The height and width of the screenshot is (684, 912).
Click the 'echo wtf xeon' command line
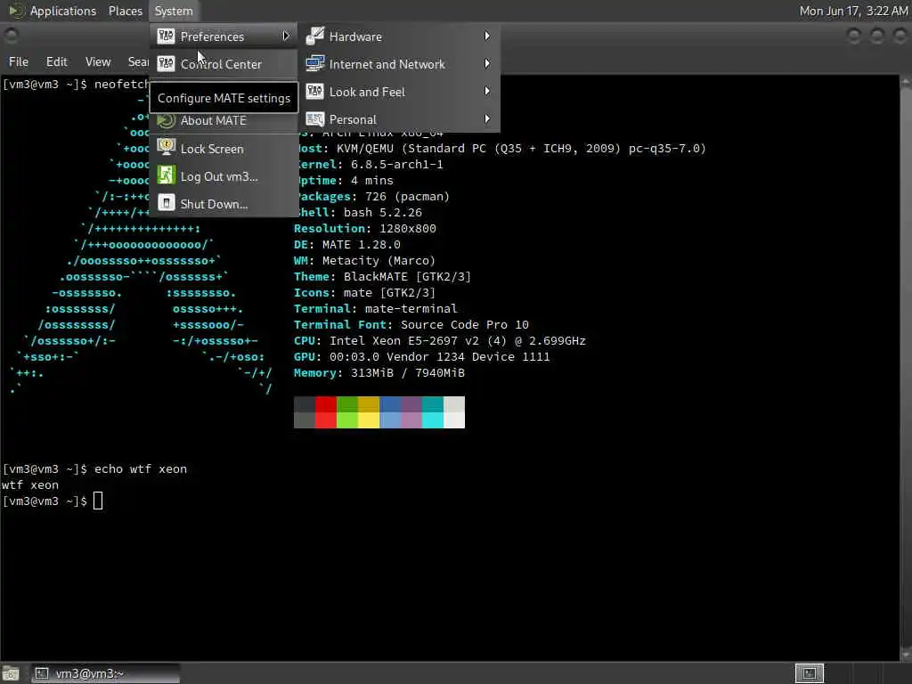pos(141,469)
